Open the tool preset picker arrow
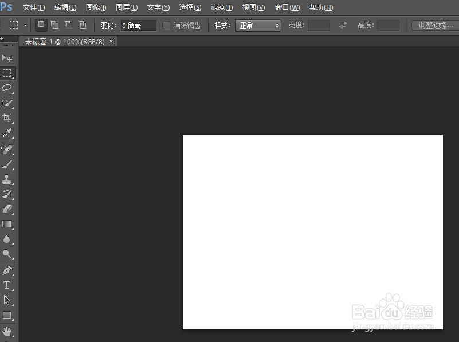The width and height of the screenshot is (459, 342). pos(25,25)
